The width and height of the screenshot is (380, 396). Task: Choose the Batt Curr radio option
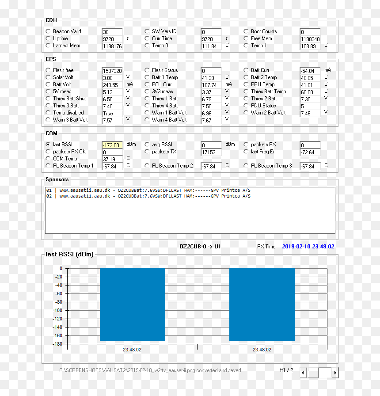[246, 70]
